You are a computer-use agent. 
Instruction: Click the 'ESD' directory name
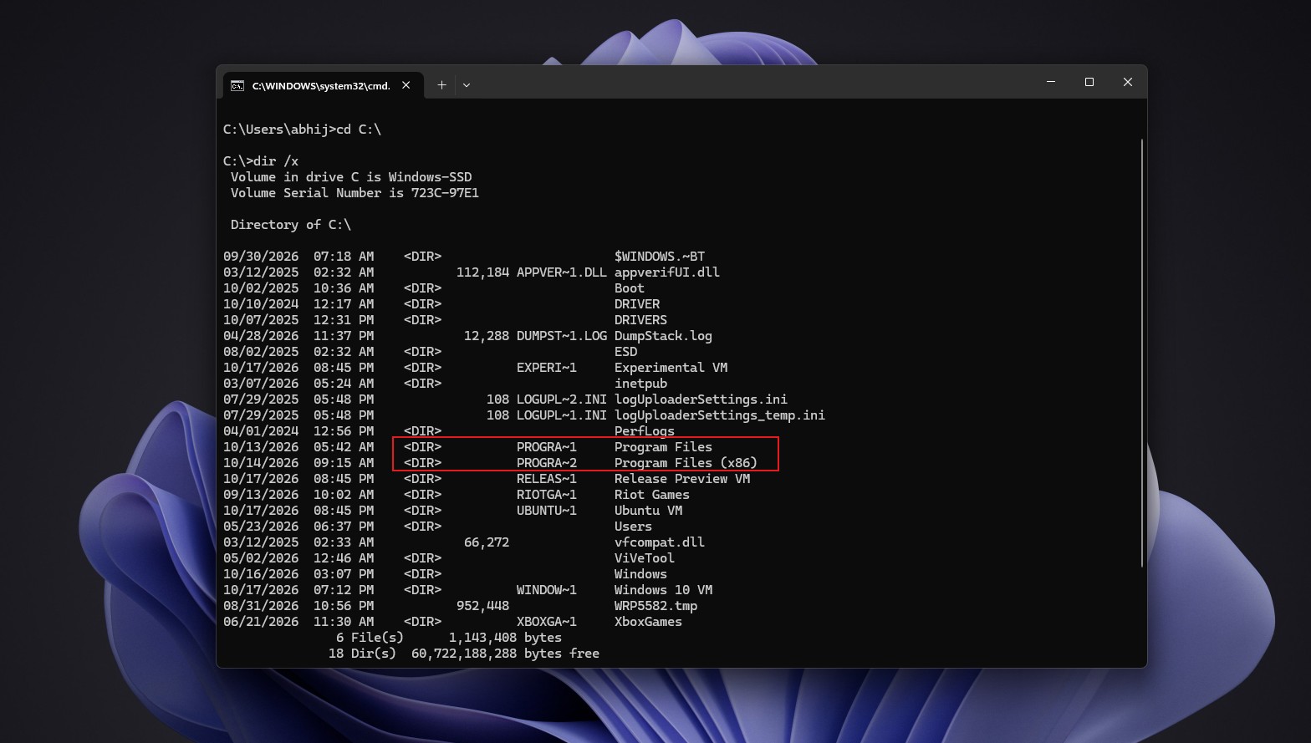tap(625, 352)
